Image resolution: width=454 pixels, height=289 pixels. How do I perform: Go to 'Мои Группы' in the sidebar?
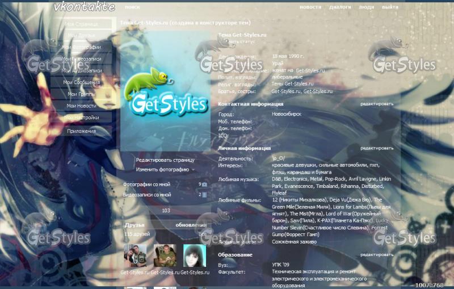tap(81, 94)
